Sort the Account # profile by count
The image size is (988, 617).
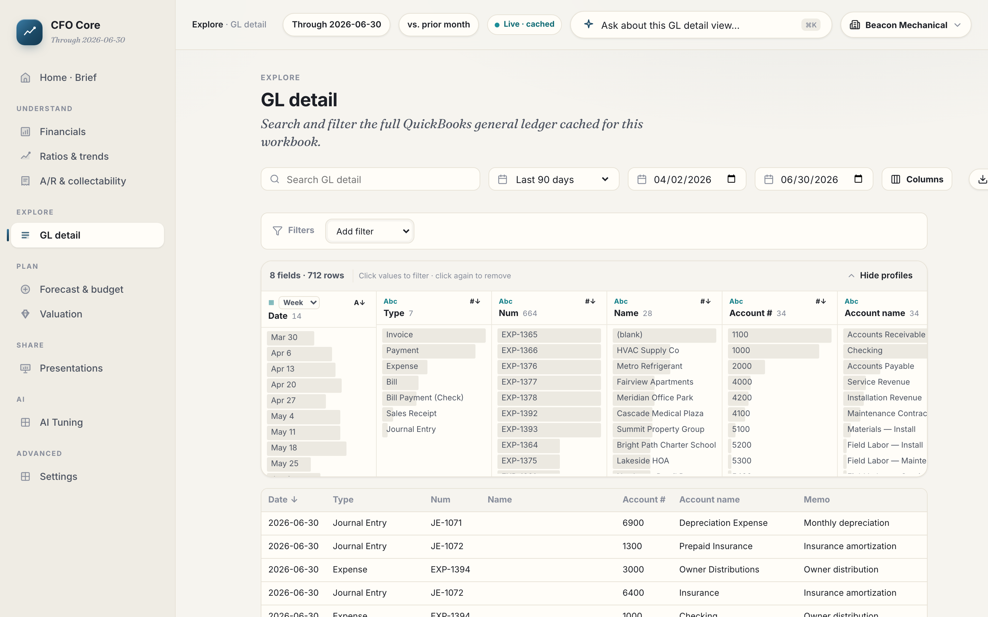click(x=821, y=301)
